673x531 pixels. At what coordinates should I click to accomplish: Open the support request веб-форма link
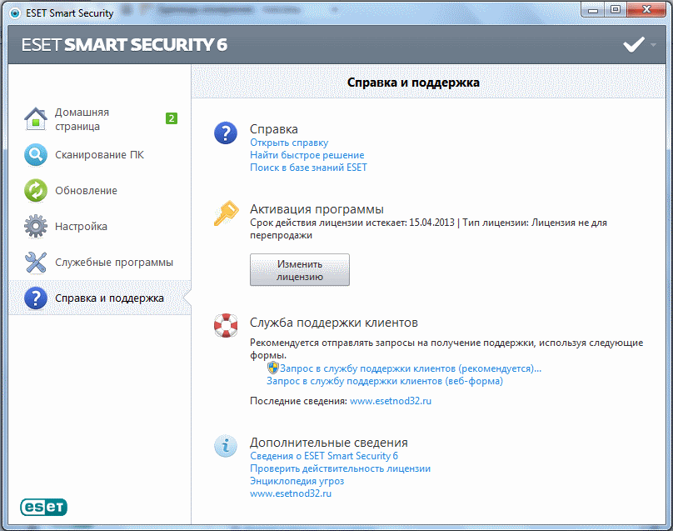(x=385, y=381)
